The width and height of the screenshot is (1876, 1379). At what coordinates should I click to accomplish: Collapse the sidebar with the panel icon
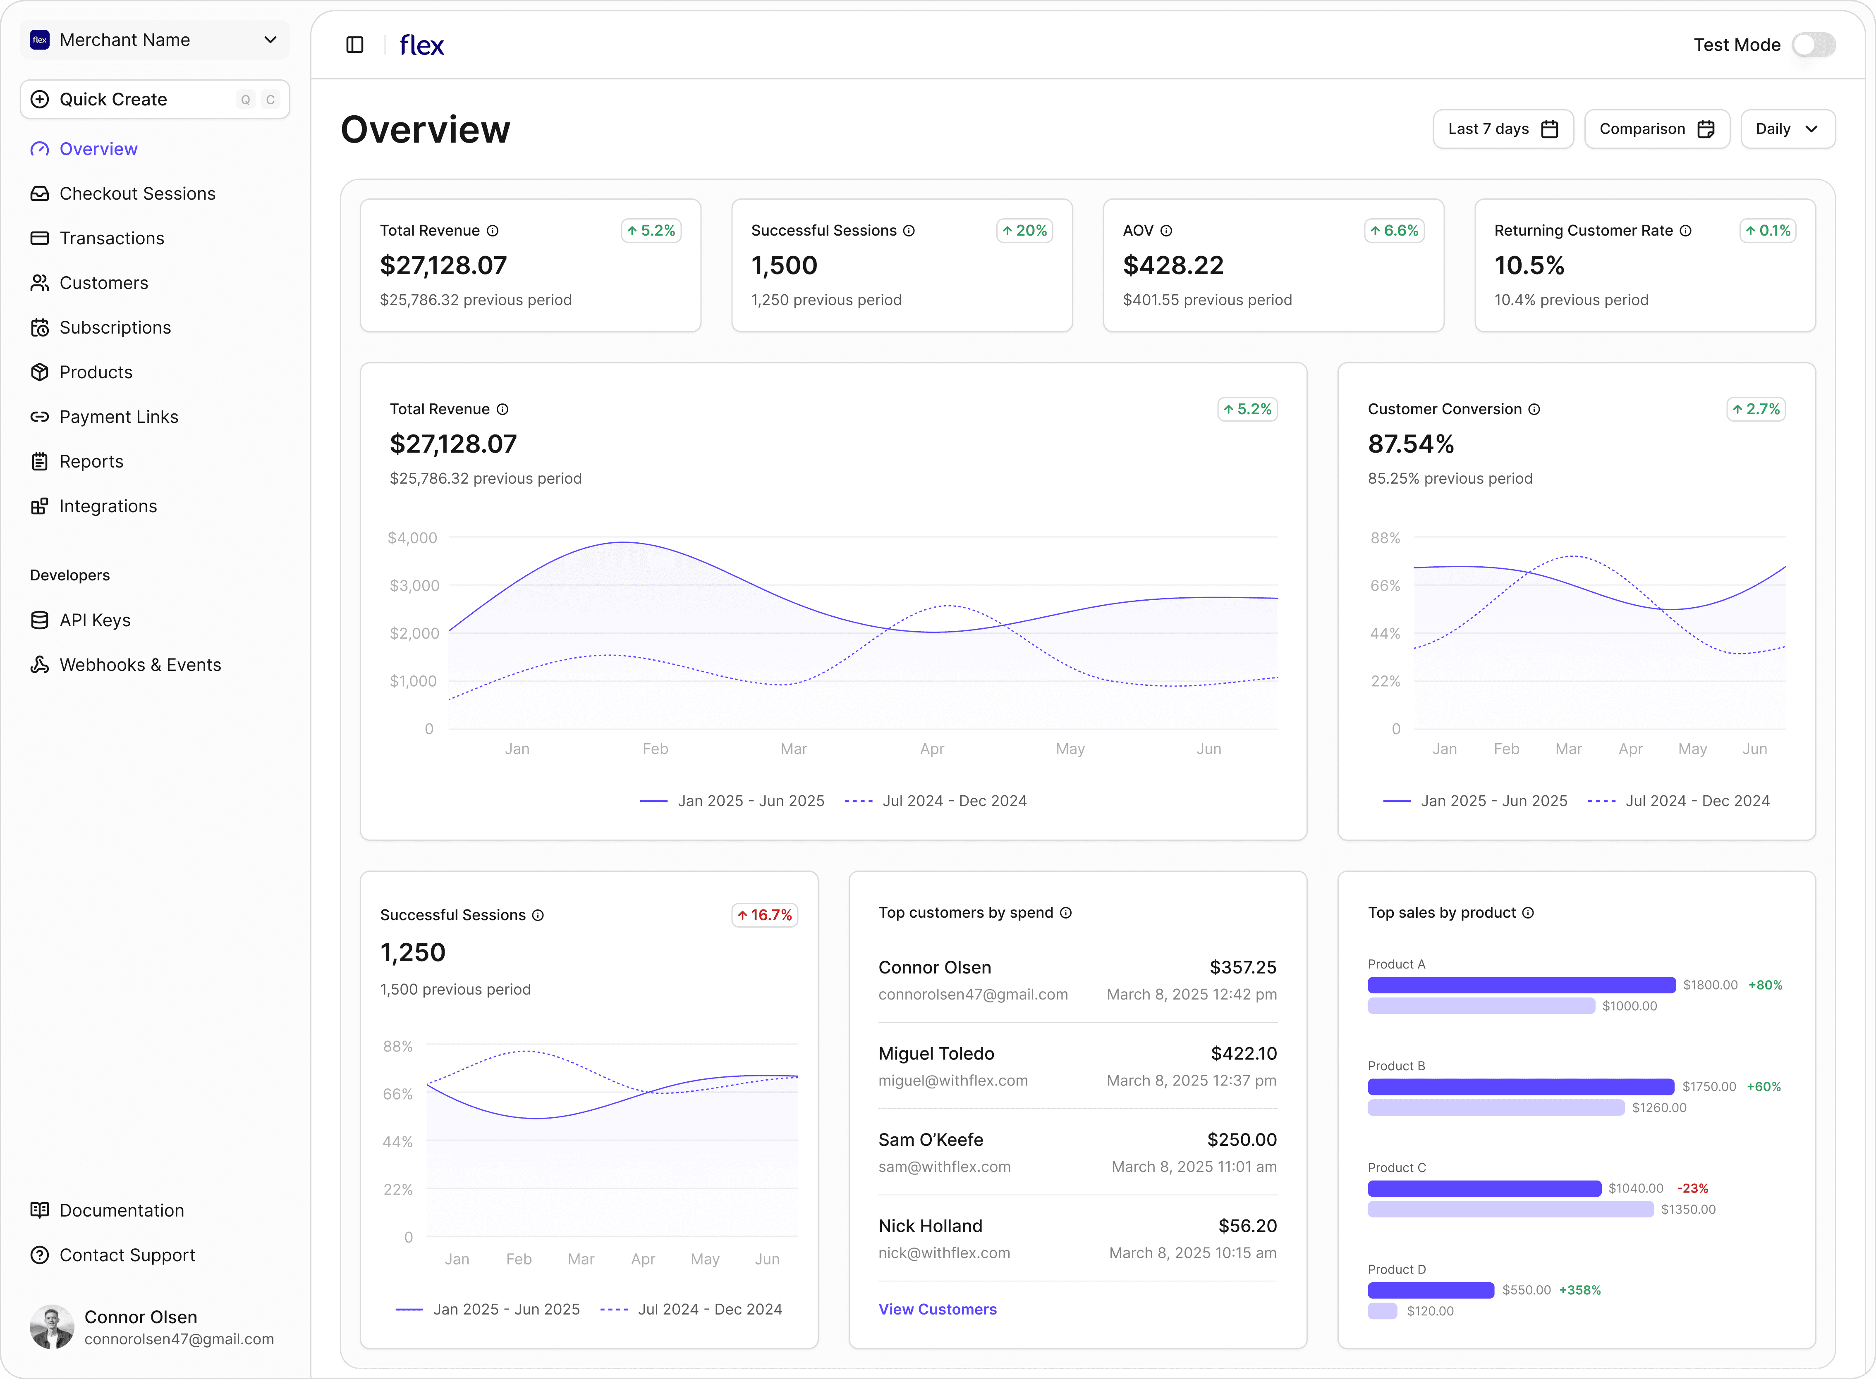click(354, 45)
